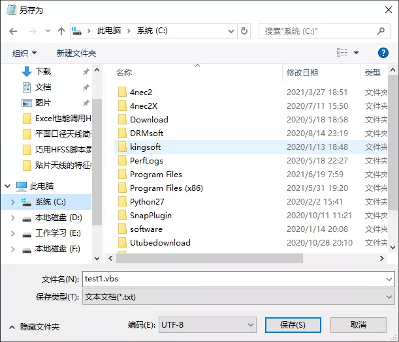Click the pin icon next to 图片
Image resolution: width=399 pixels, height=342 pixels.
(x=86, y=103)
